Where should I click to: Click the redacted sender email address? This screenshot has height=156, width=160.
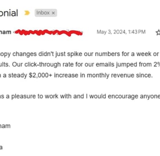(49, 32)
